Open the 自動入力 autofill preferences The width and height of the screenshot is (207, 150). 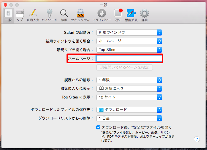(x=33, y=15)
